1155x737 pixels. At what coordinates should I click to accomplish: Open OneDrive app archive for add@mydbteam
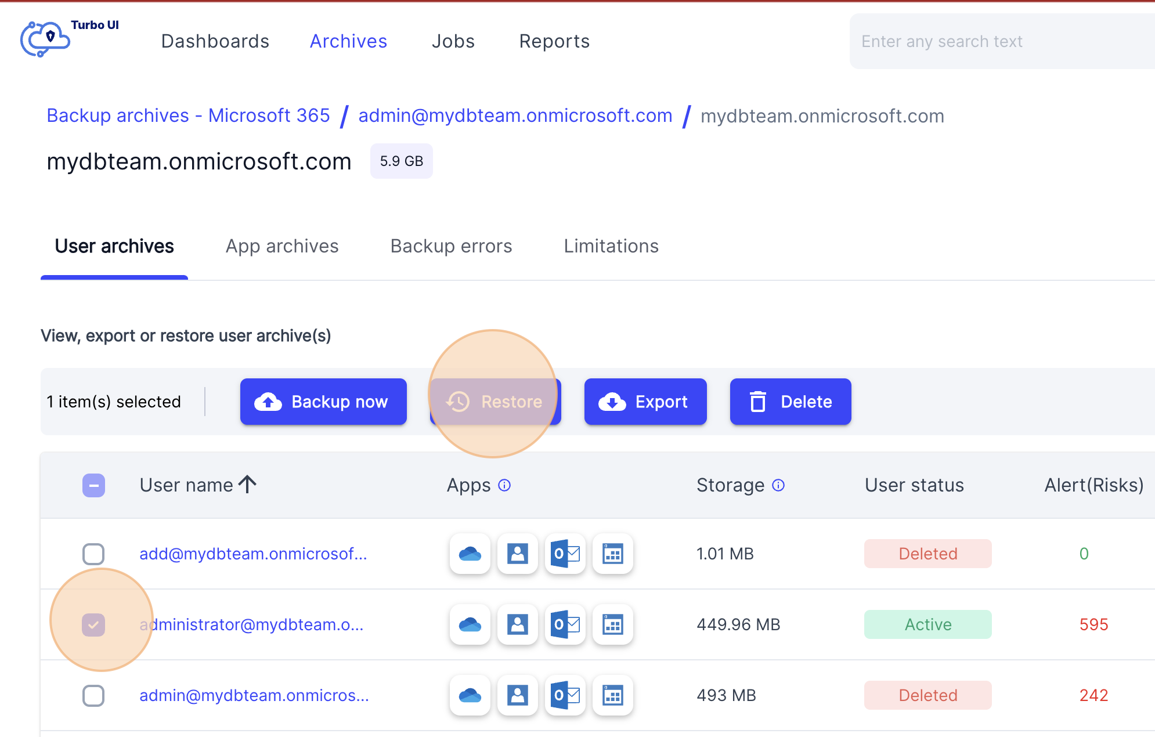470,554
